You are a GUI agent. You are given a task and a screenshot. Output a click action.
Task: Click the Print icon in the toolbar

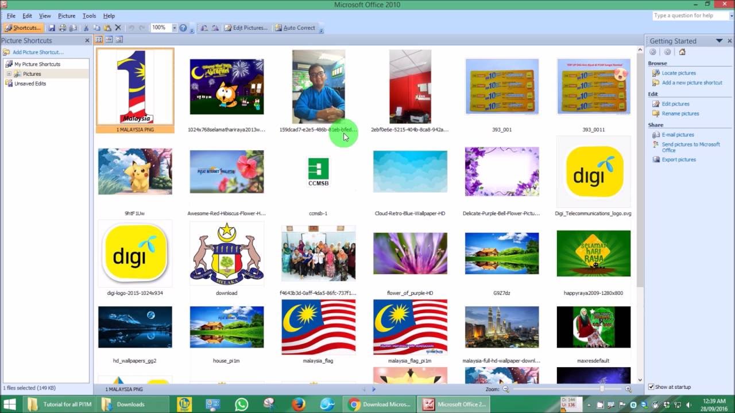tap(62, 28)
